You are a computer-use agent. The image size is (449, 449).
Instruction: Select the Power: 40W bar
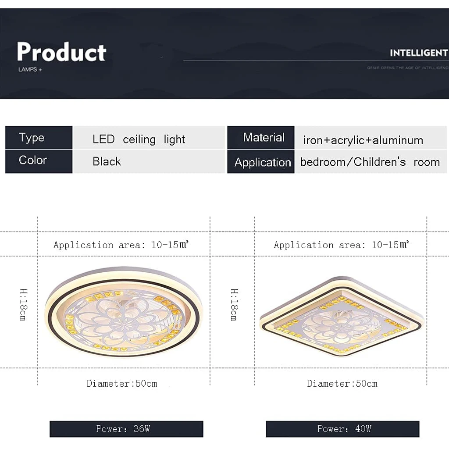(342, 429)
